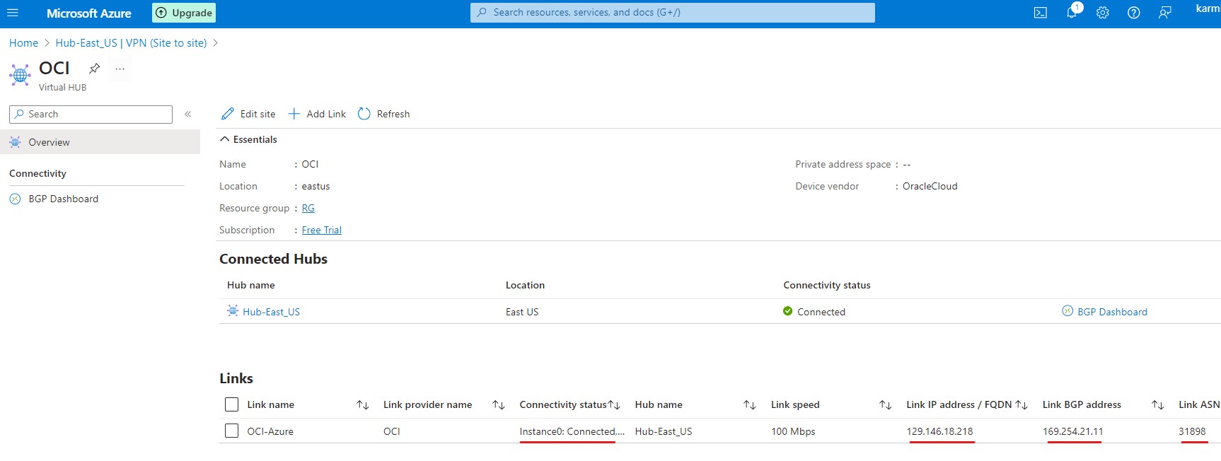Focus the global search resources box
Screen dimensions: 1221x461
[x=672, y=13]
